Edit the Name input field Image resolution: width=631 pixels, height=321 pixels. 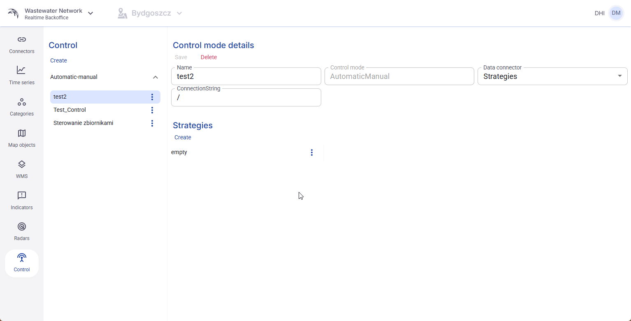[x=246, y=76]
